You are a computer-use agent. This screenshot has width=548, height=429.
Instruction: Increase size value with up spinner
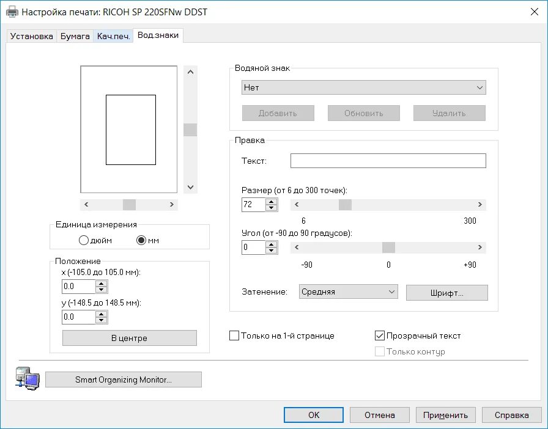pos(271,202)
